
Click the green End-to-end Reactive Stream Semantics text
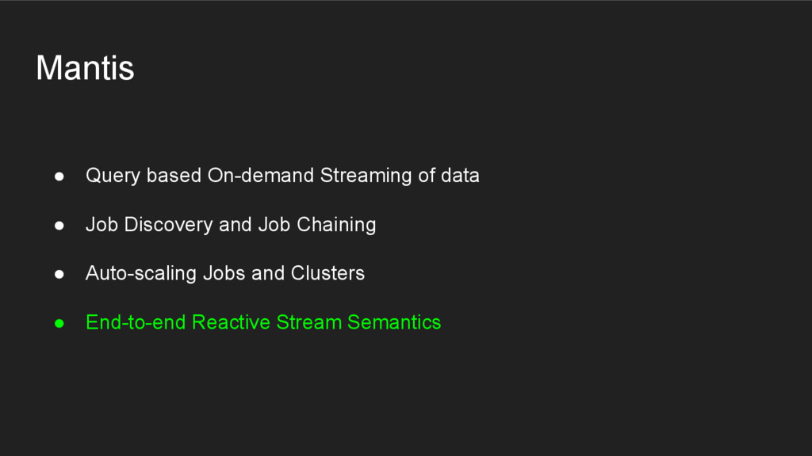(262, 323)
